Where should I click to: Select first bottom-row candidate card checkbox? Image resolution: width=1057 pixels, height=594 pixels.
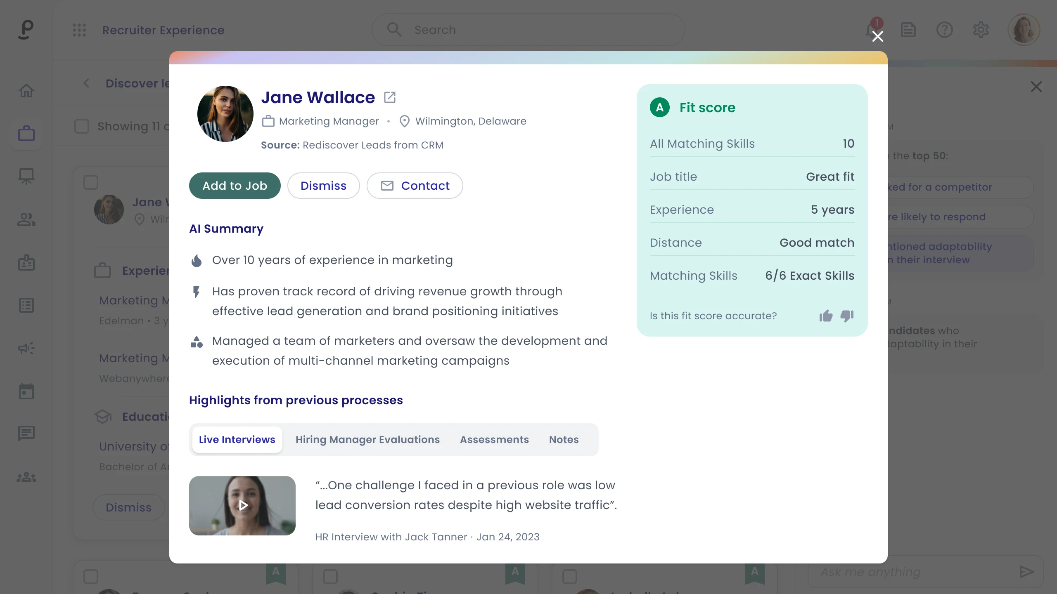click(x=91, y=577)
